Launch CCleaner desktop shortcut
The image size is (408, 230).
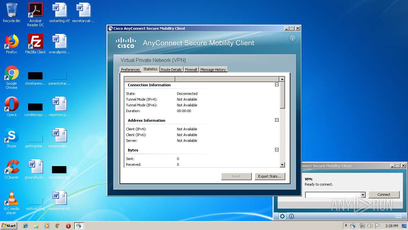[x=11, y=169]
